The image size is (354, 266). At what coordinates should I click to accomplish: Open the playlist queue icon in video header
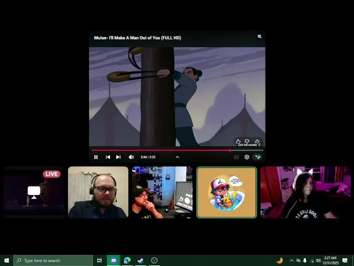259,37
